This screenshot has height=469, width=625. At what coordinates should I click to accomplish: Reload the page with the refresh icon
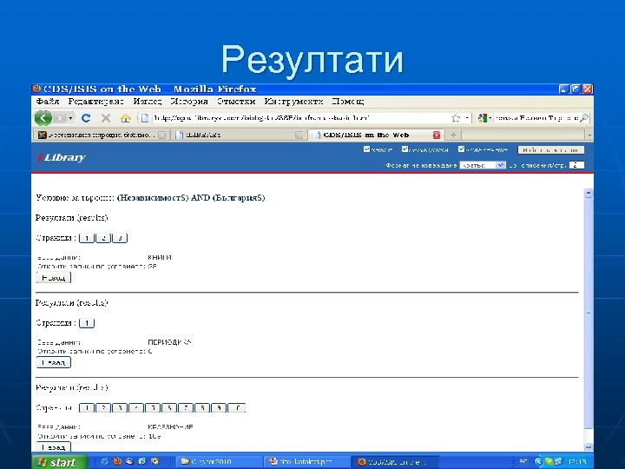coord(86,118)
